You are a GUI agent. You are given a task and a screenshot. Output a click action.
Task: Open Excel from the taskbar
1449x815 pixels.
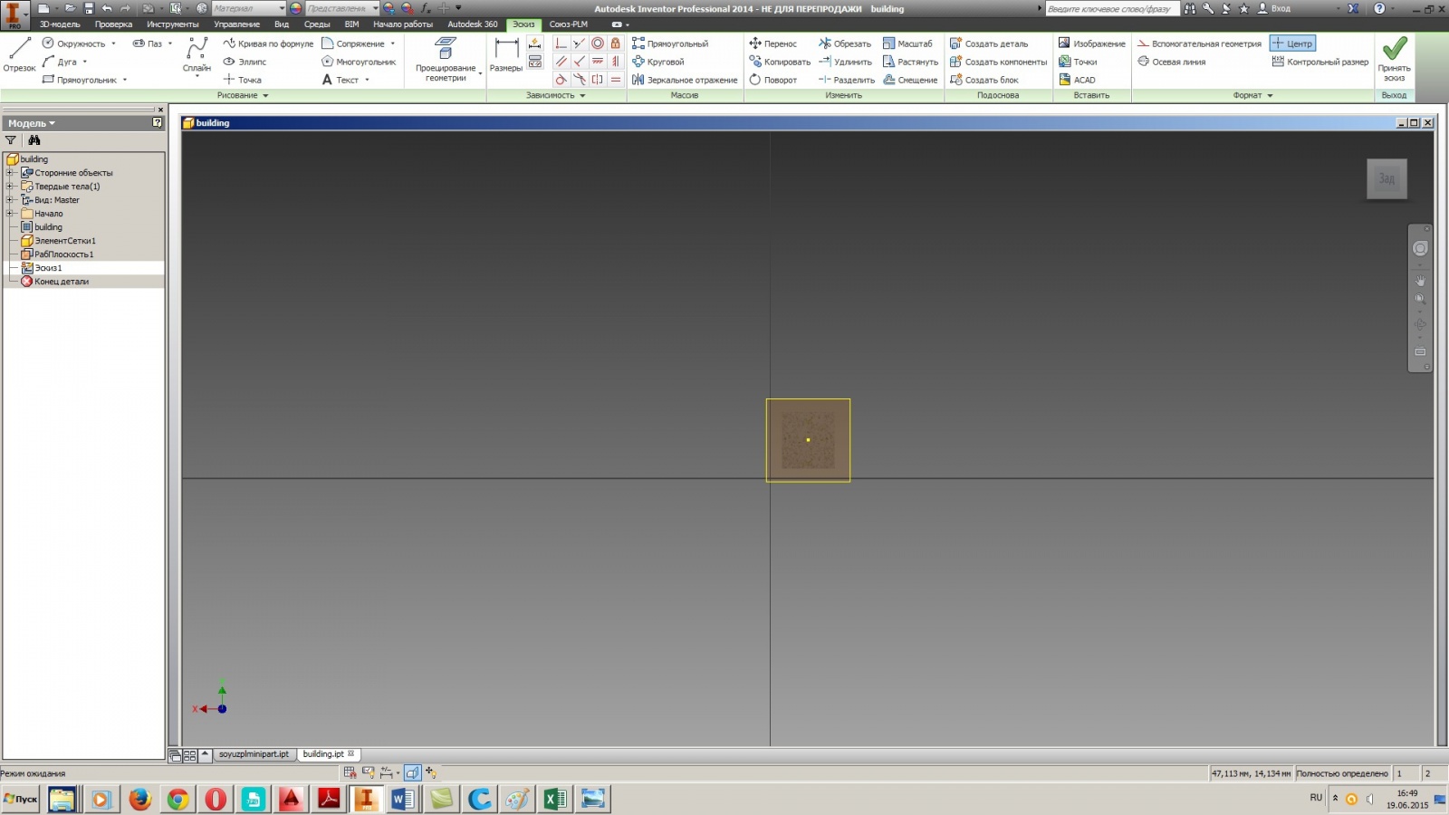point(555,799)
